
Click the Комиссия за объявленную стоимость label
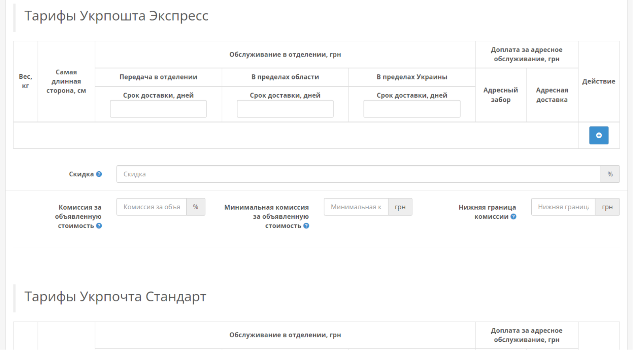pos(78,216)
